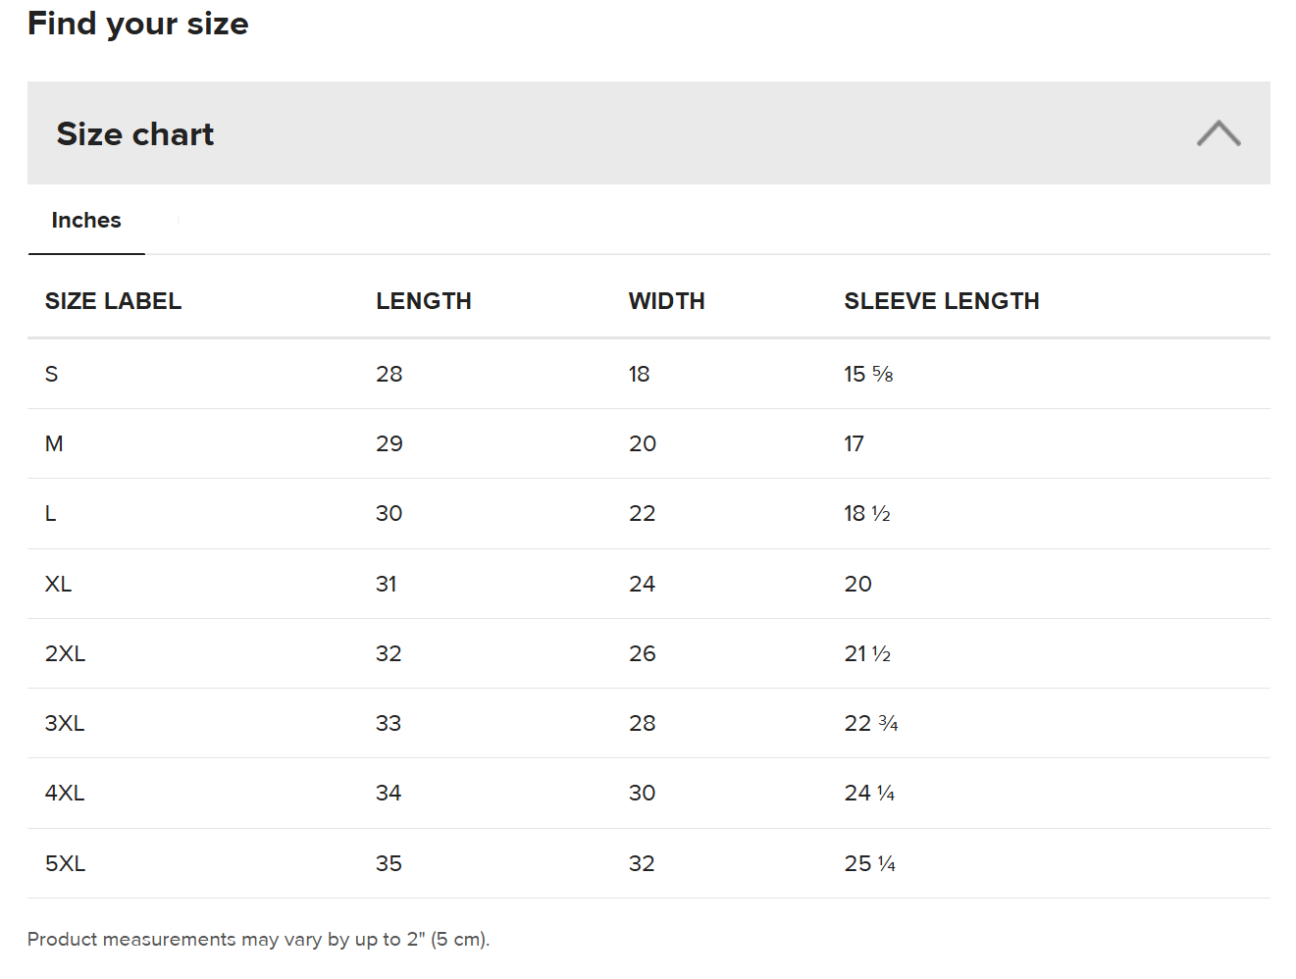Click the product measurements disclaimer text

[x=258, y=939]
